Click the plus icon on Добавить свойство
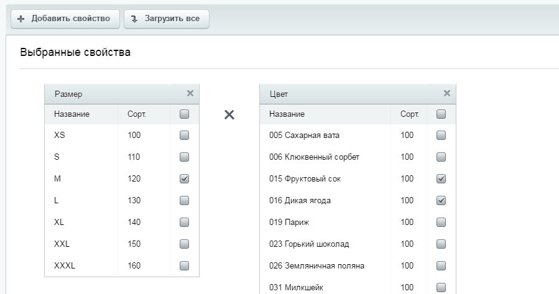 pyautogui.click(x=21, y=19)
